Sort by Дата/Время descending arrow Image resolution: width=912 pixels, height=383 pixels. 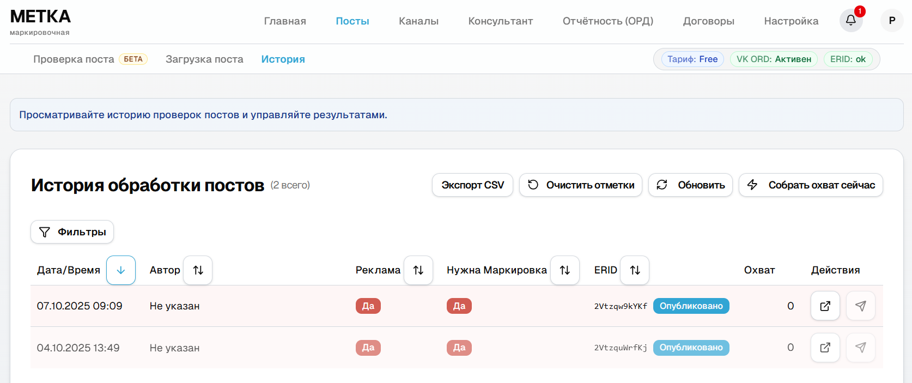[121, 270]
